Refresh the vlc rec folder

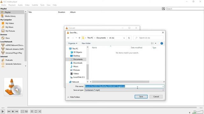pyautogui.click(x=129, y=38)
